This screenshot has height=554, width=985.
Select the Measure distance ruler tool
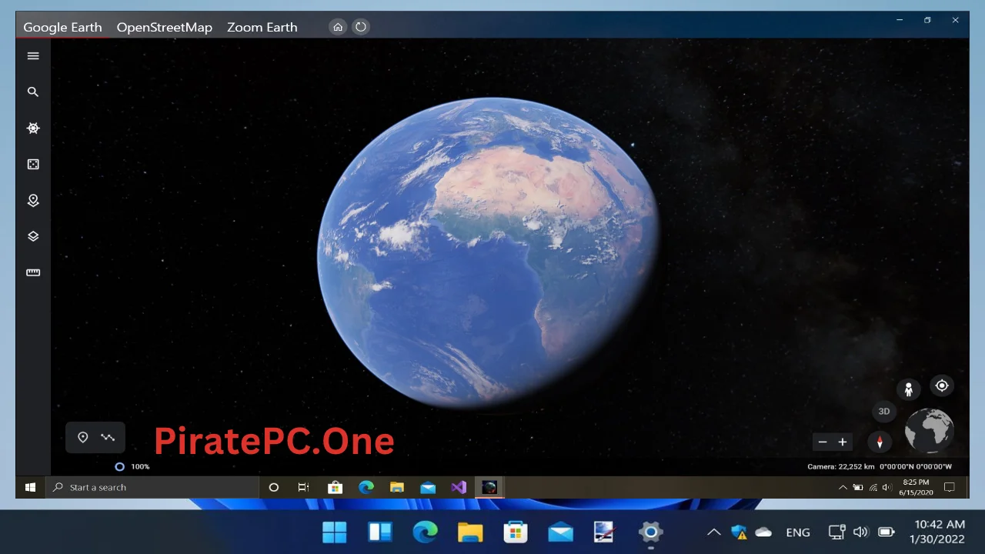[x=33, y=272]
